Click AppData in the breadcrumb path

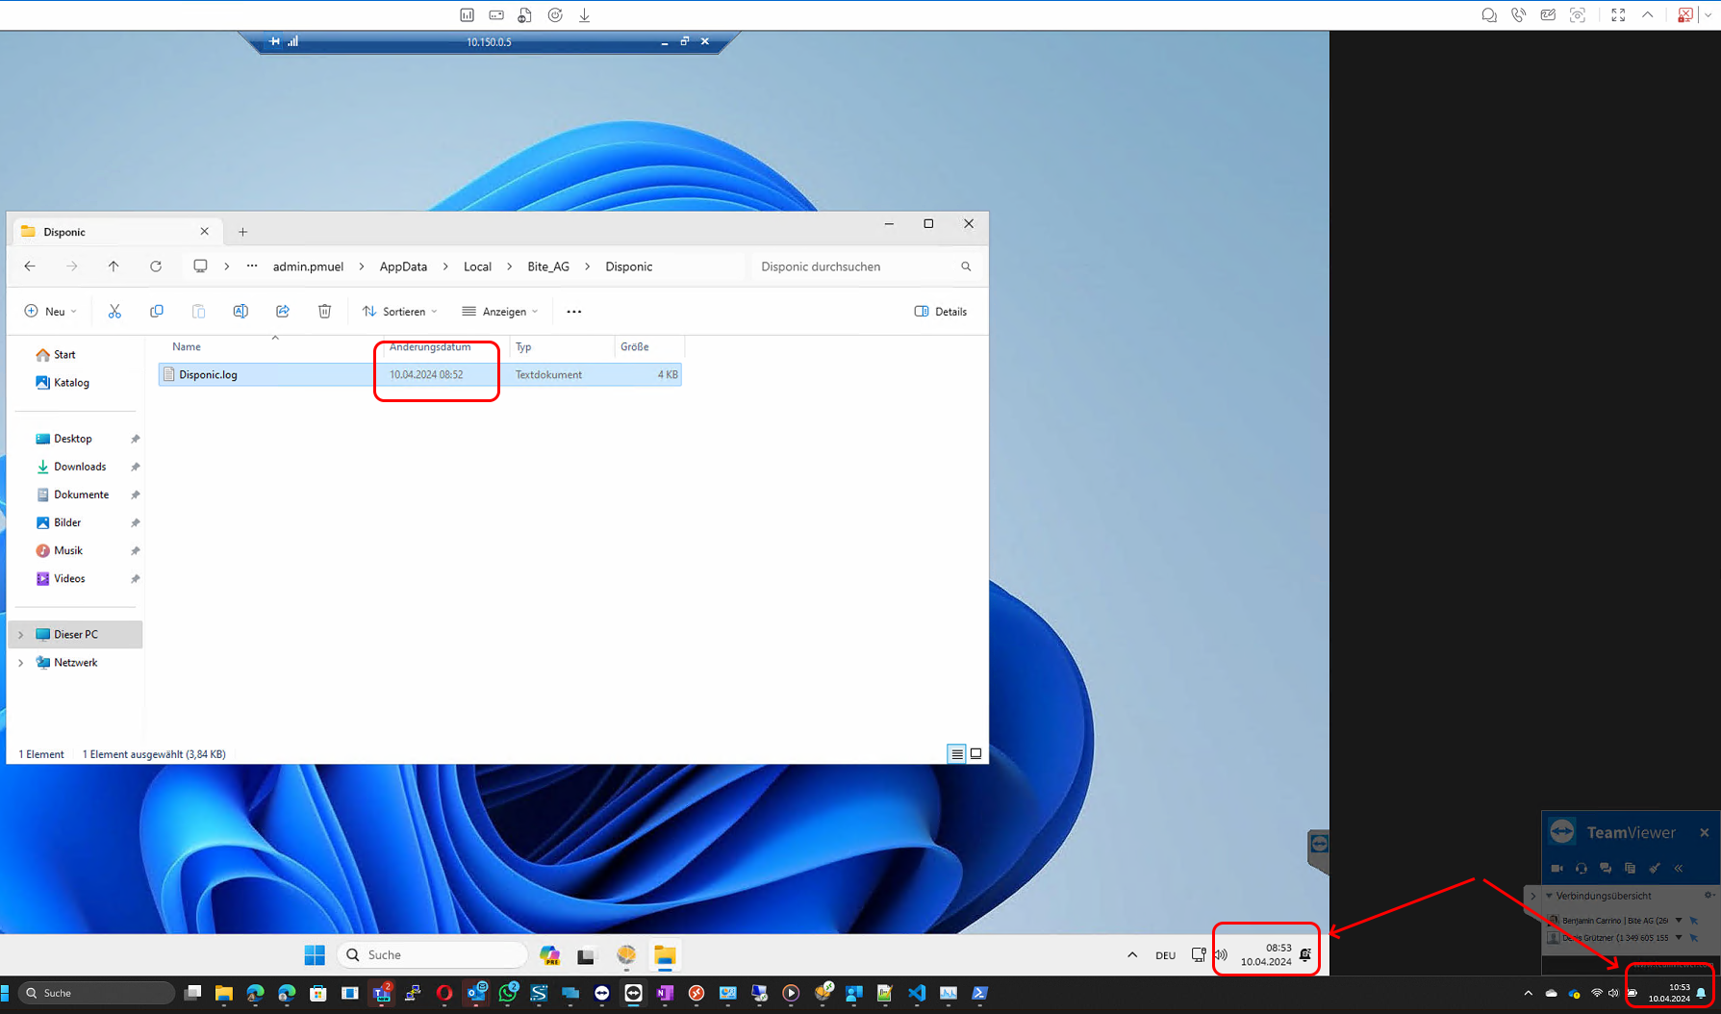(x=403, y=266)
